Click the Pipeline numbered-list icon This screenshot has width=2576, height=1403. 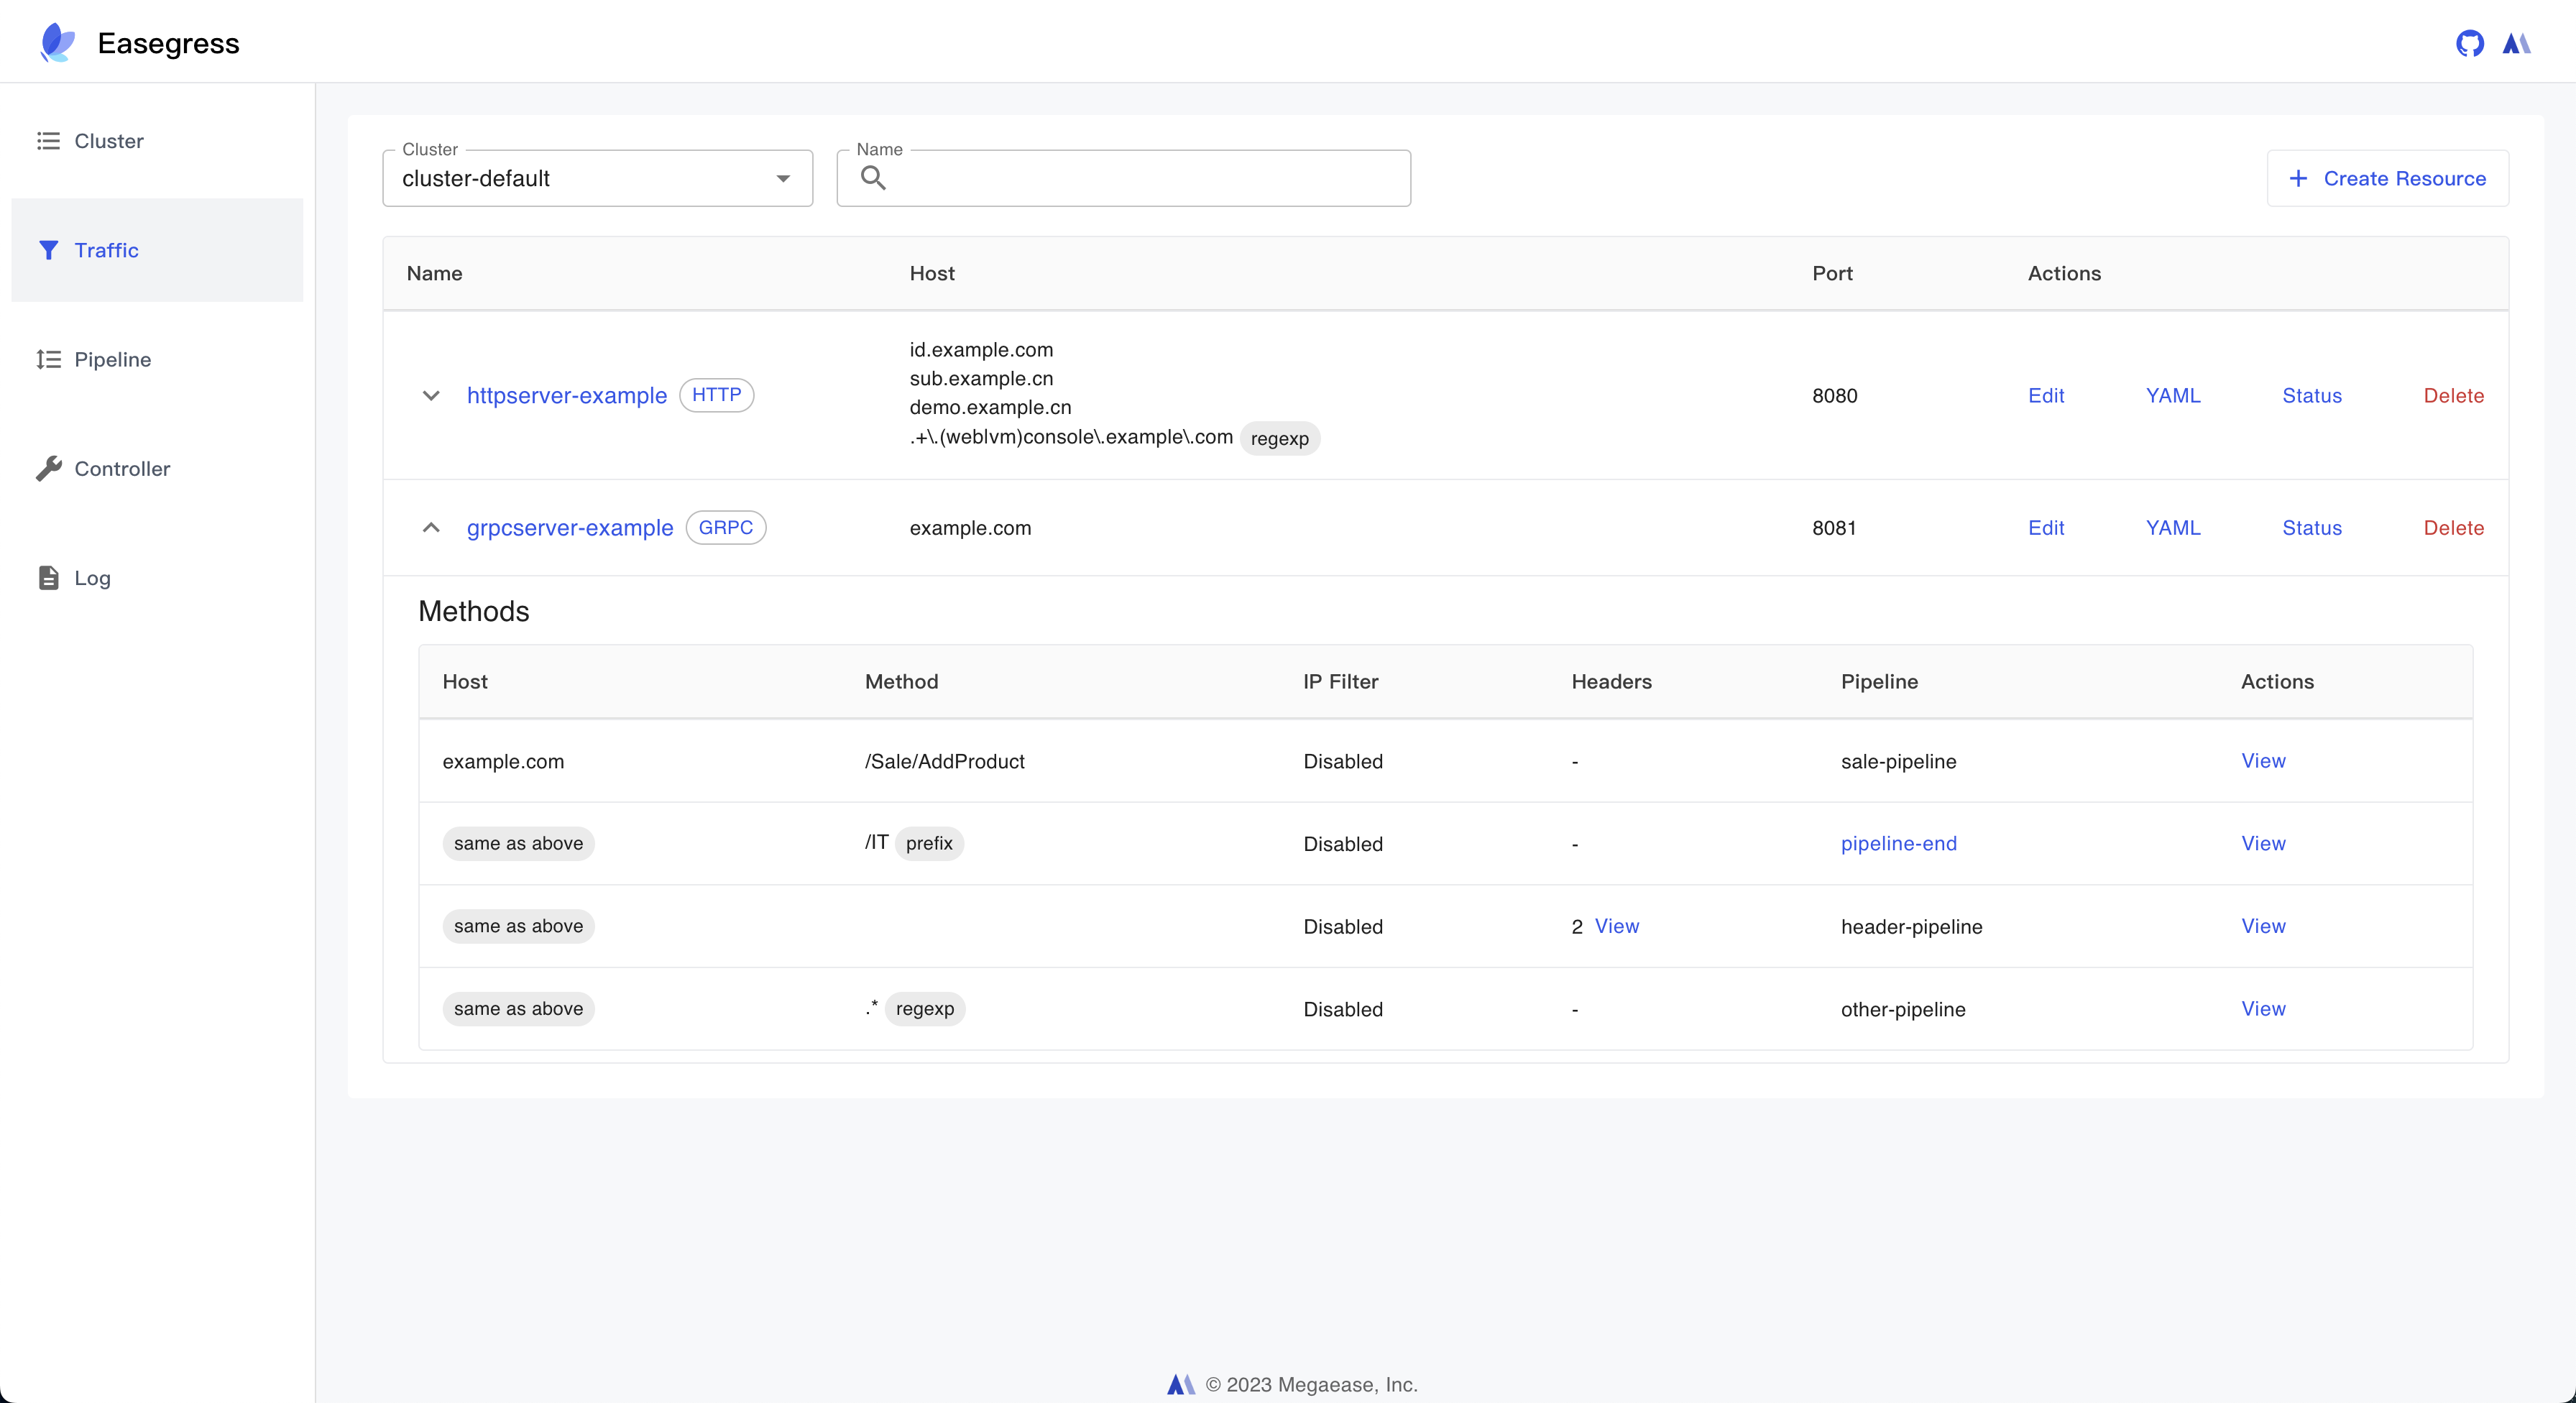click(48, 359)
